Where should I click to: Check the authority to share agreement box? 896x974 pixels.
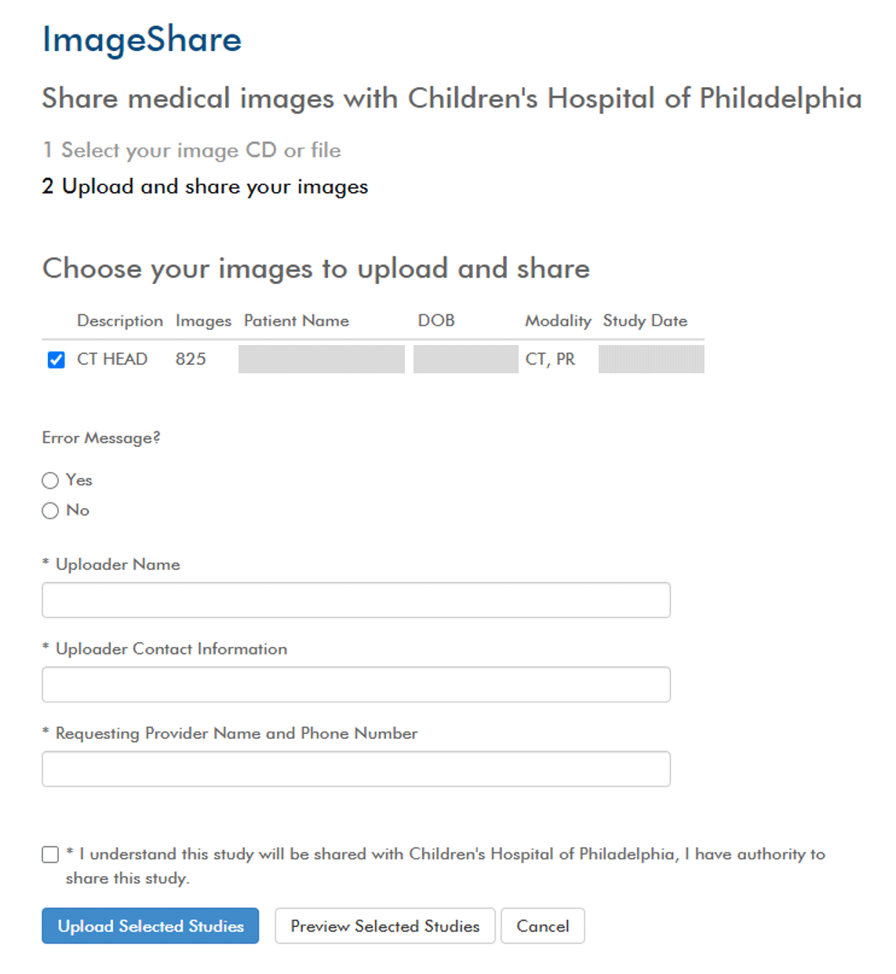click(x=50, y=854)
